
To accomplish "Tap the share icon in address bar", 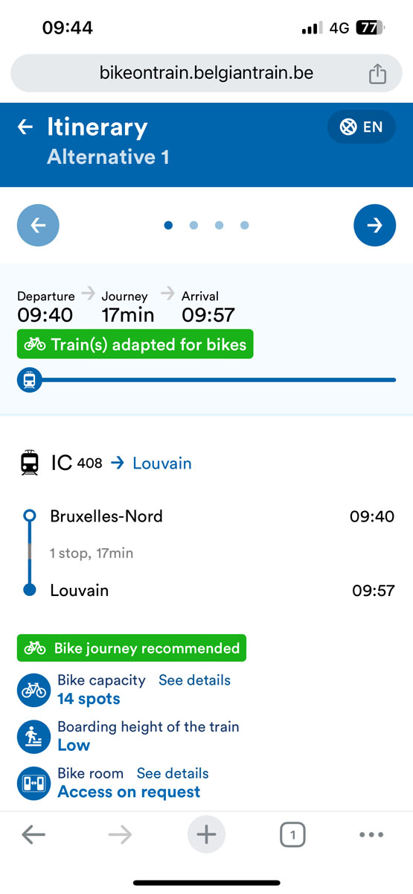I will click(377, 73).
